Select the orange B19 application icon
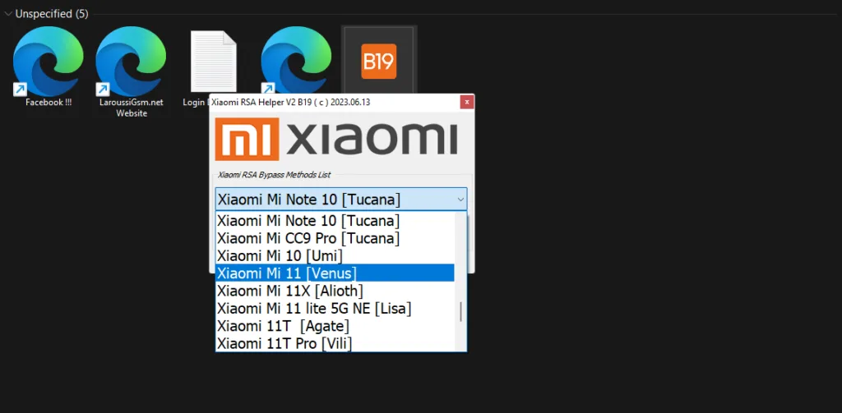 click(x=378, y=61)
